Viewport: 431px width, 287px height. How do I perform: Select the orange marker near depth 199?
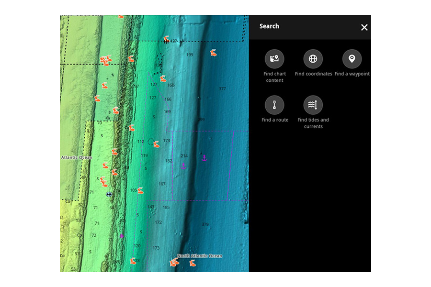pyautogui.click(x=213, y=53)
